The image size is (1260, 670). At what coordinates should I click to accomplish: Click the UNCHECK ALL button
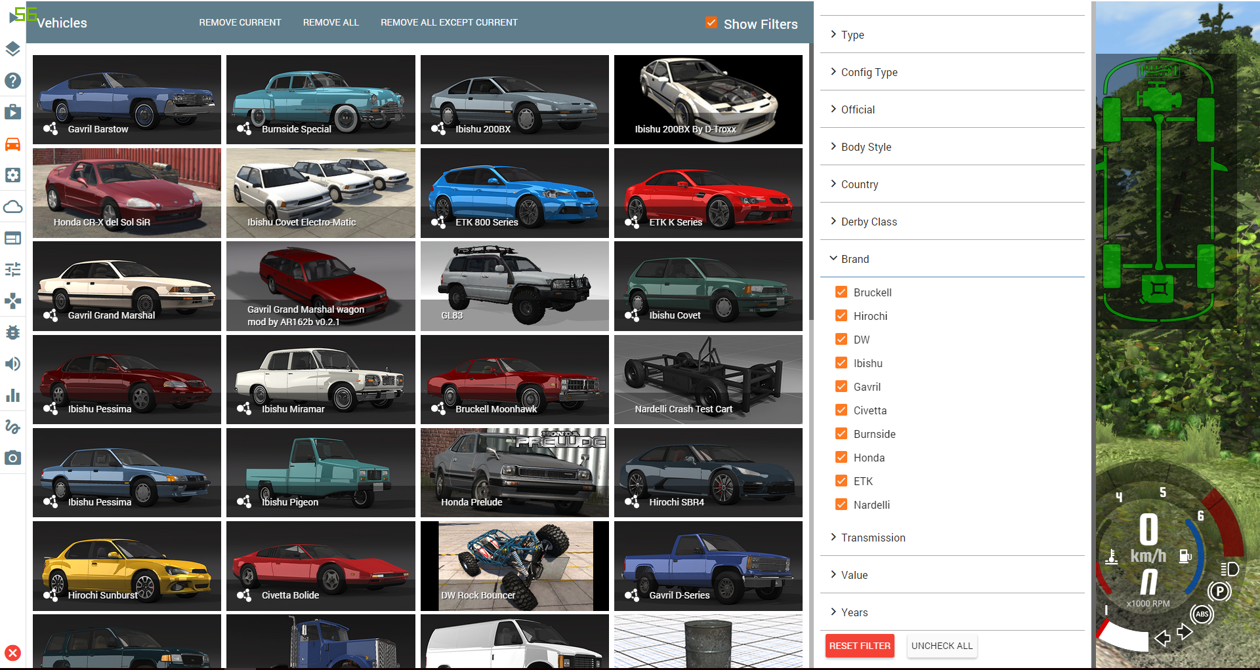click(942, 646)
